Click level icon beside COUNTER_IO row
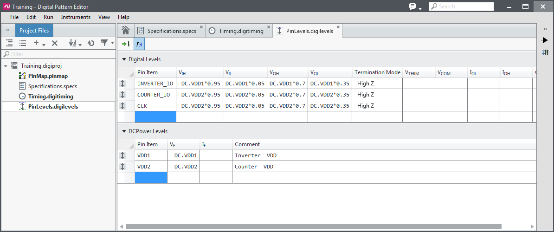 point(122,95)
